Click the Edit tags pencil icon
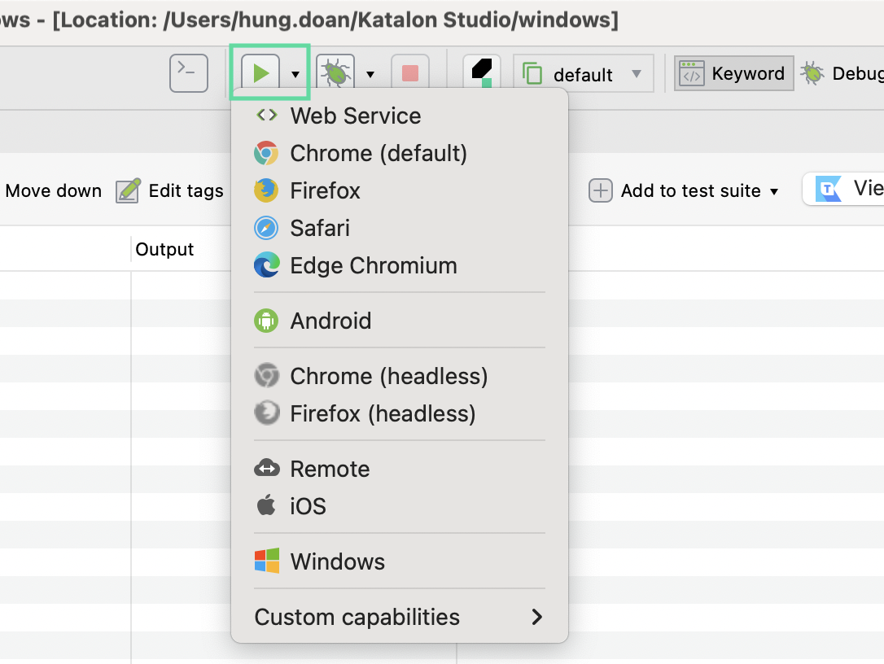 [x=128, y=191]
